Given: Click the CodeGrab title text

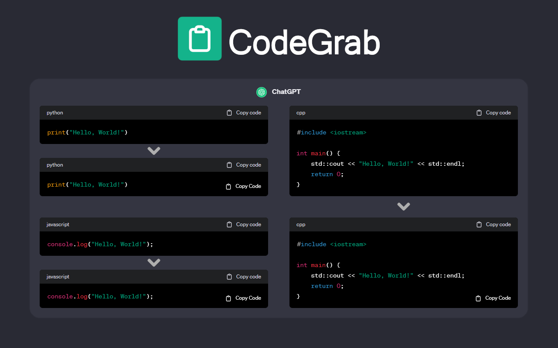Looking at the screenshot, I should [304, 42].
